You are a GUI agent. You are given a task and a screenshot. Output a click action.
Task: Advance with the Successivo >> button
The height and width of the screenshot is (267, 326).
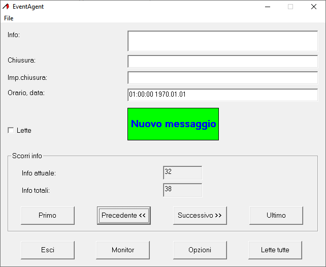click(x=200, y=215)
